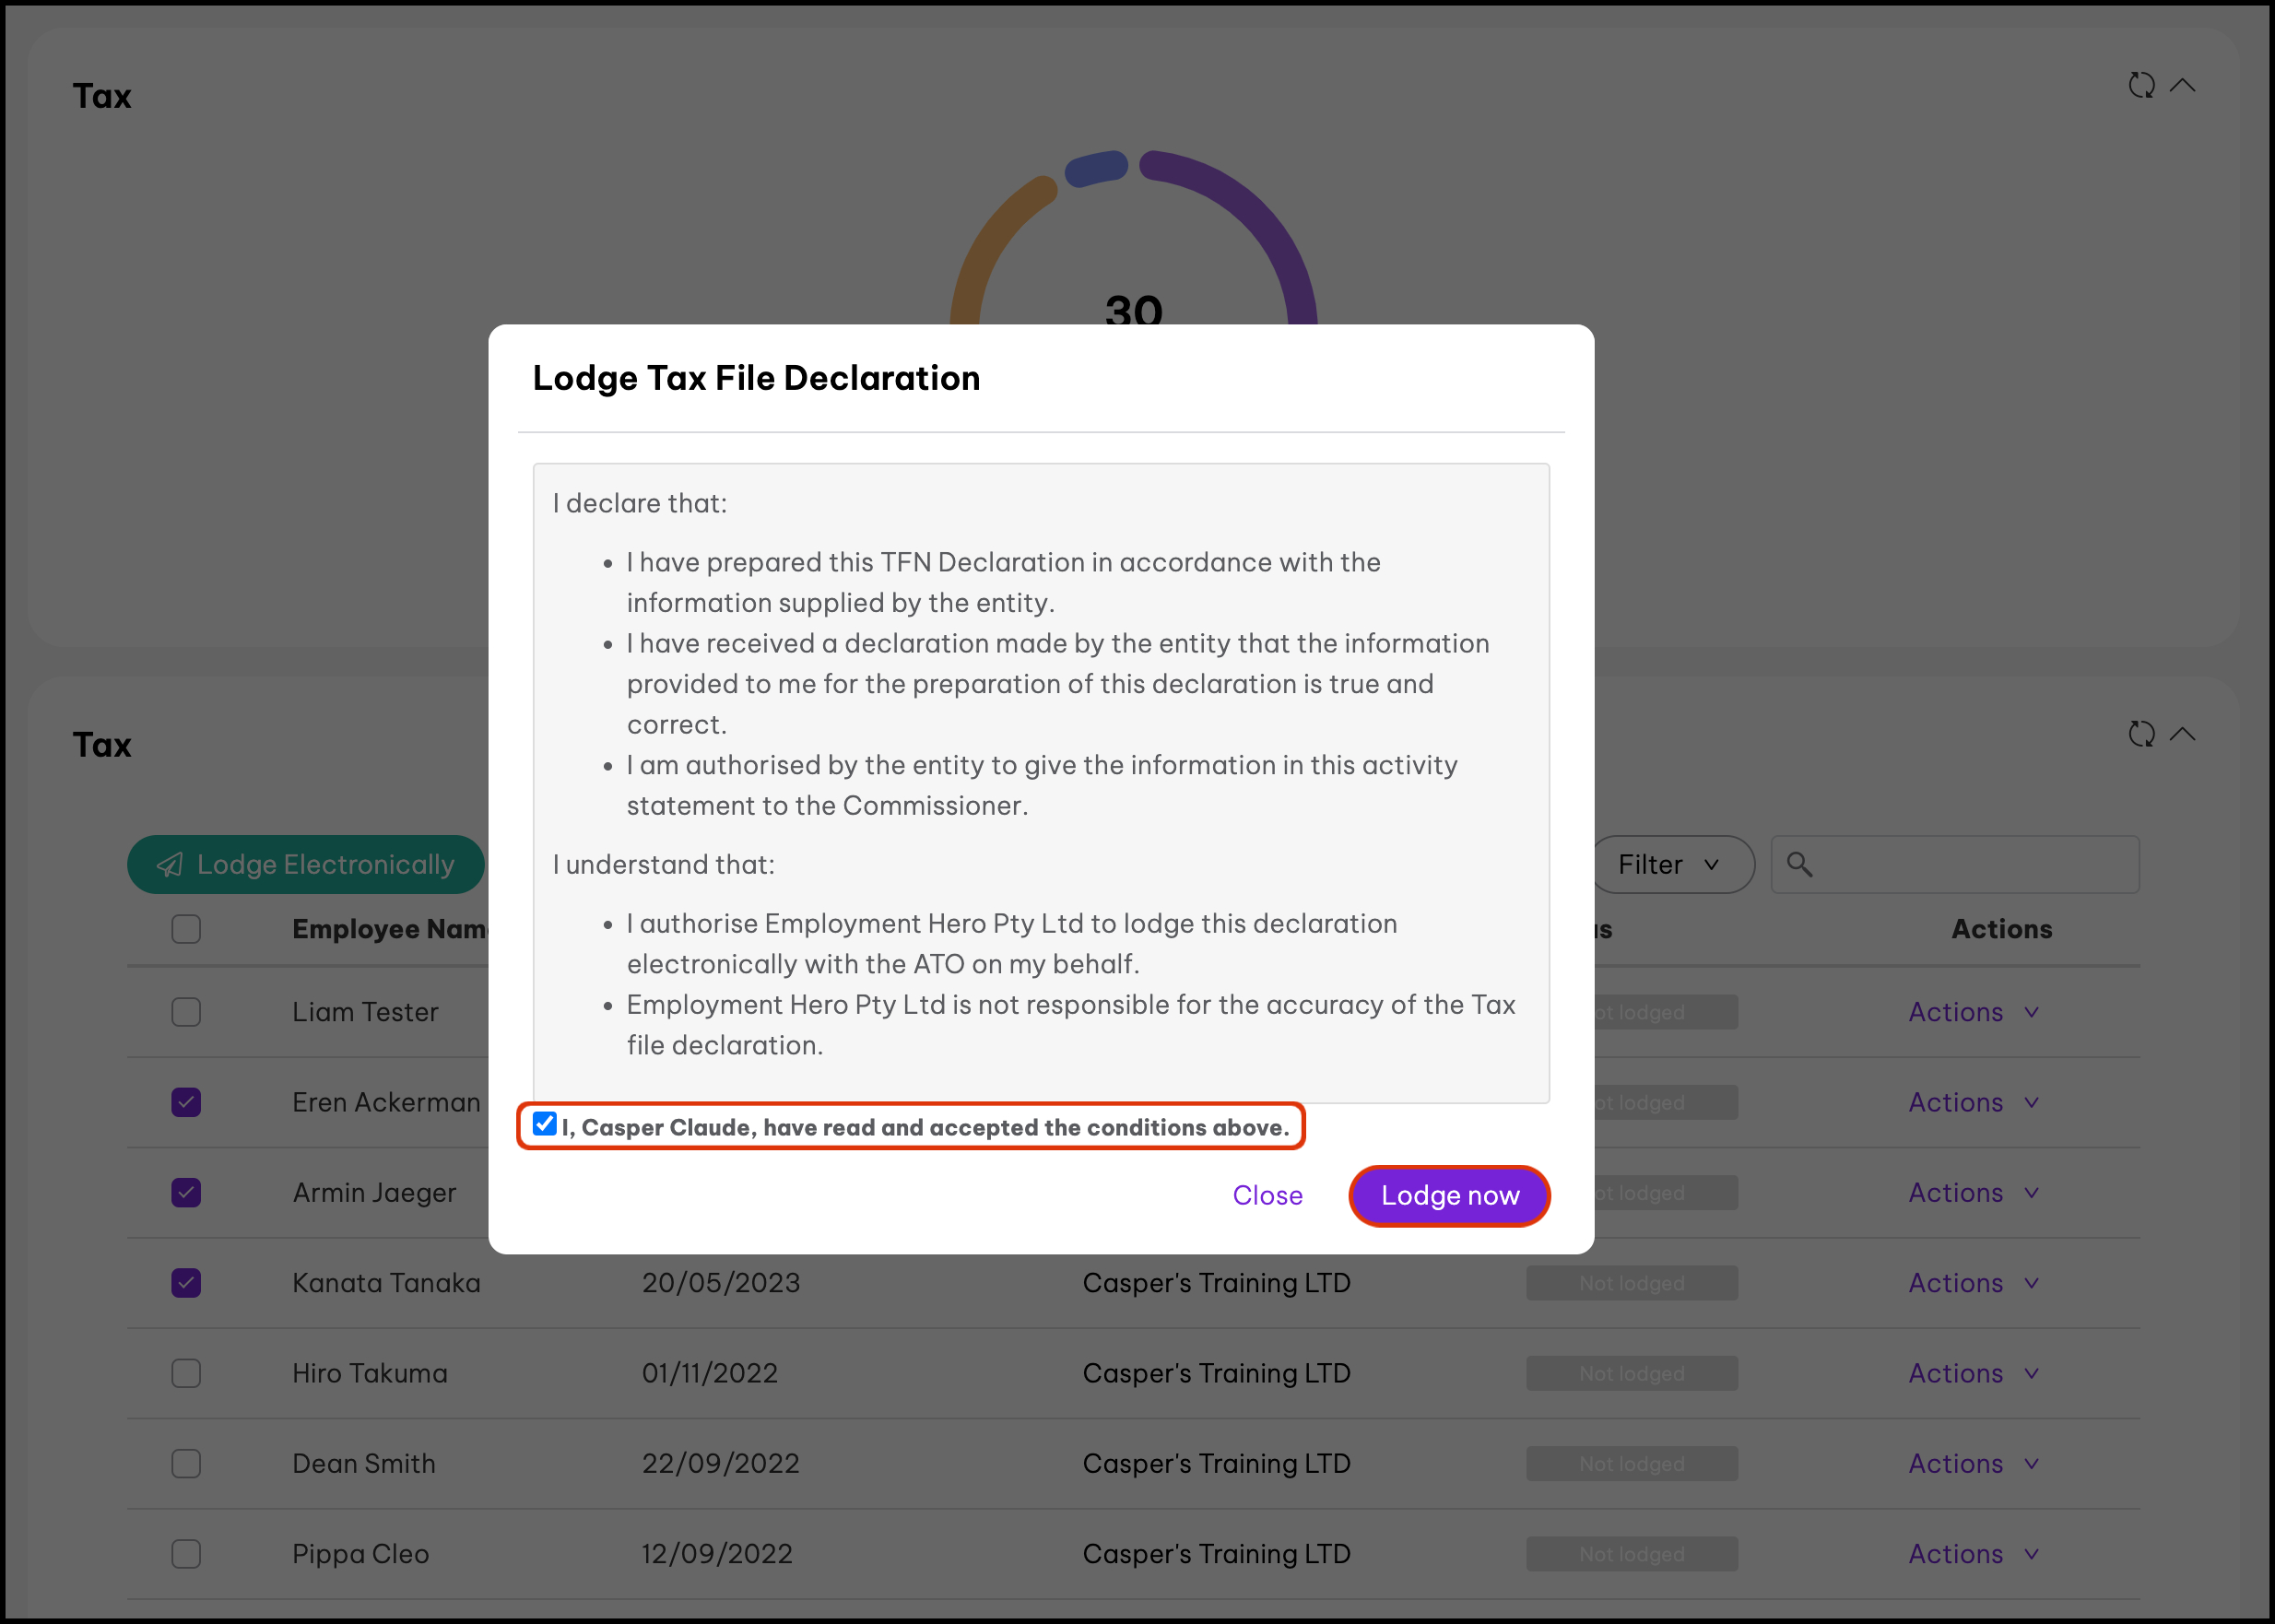This screenshot has width=2275, height=1624.
Task: Collapse the top Tax panel chevron
Action: (2183, 85)
